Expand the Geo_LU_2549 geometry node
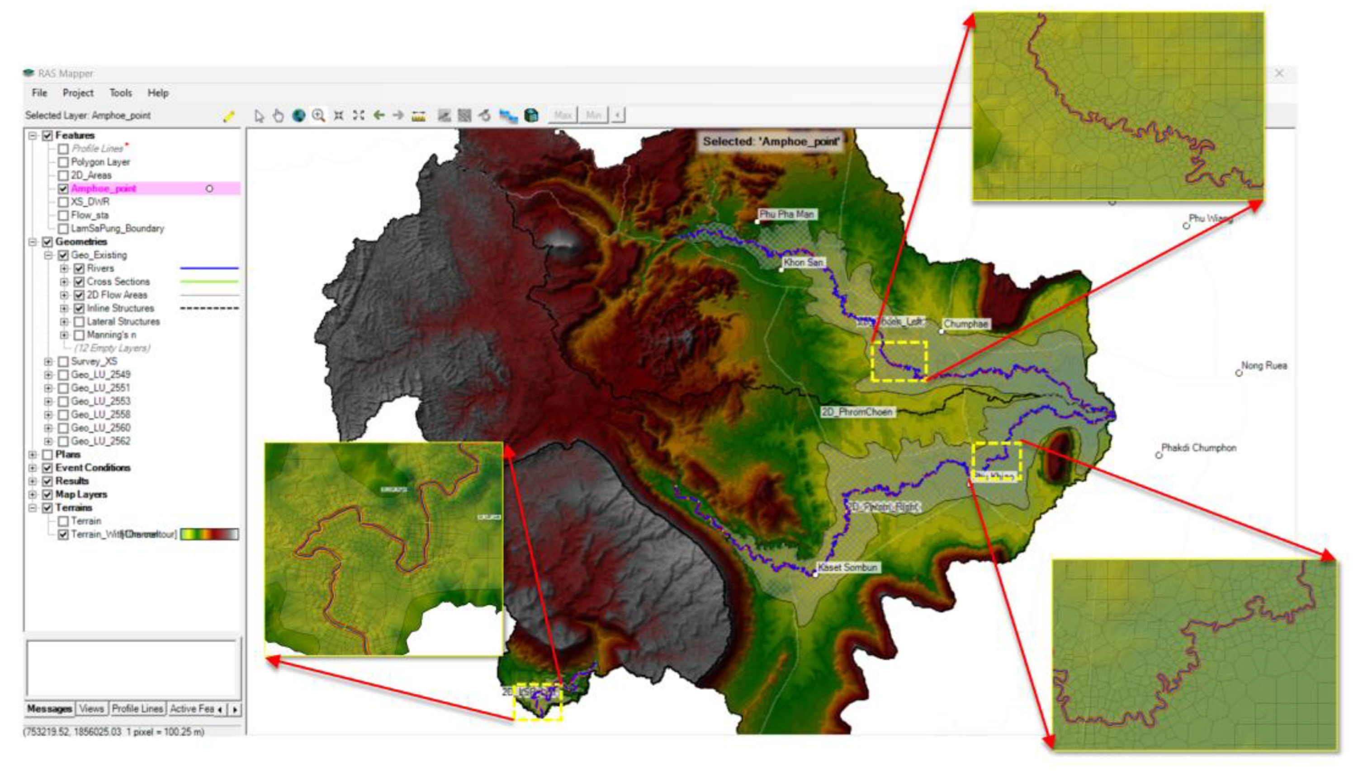Image resolution: width=1358 pixels, height=771 pixels. pos(48,375)
